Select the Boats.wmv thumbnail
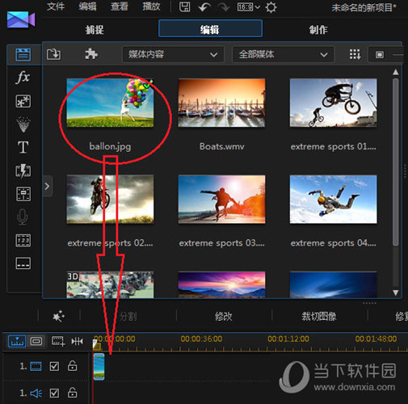 (x=221, y=103)
